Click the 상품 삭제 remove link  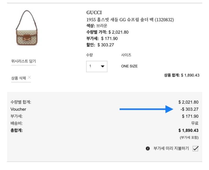click(19, 78)
